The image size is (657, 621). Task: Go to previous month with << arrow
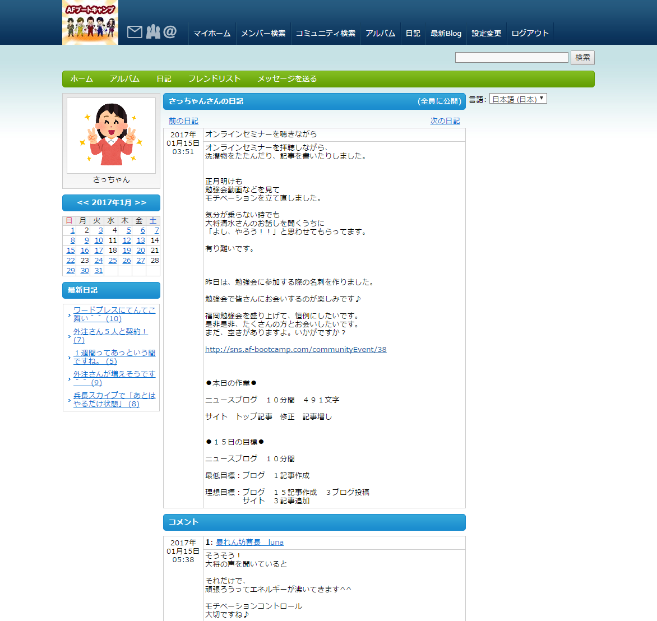(83, 203)
